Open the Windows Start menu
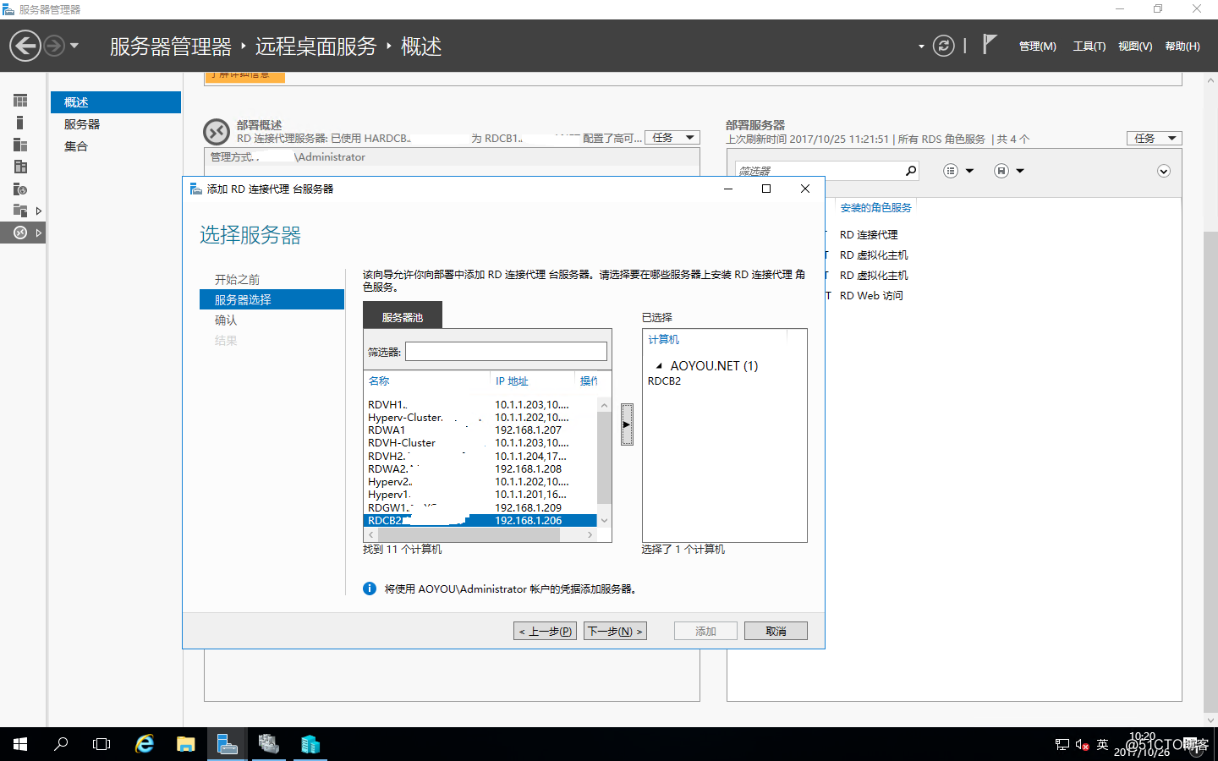 (20, 744)
